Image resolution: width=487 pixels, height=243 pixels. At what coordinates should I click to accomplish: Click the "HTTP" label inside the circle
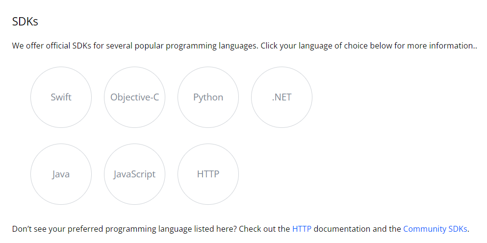point(208,174)
